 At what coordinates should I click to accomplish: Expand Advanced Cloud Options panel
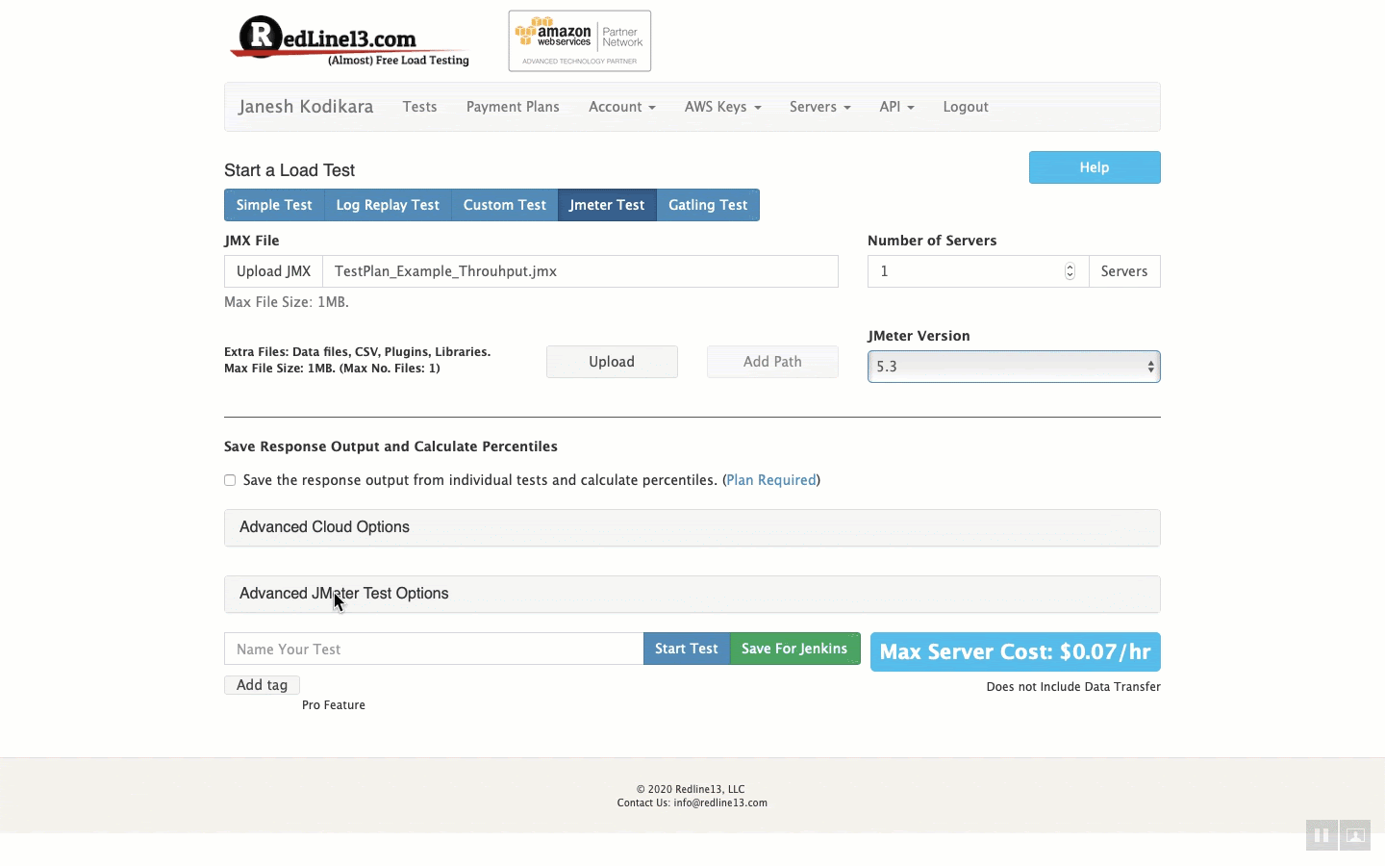click(692, 527)
